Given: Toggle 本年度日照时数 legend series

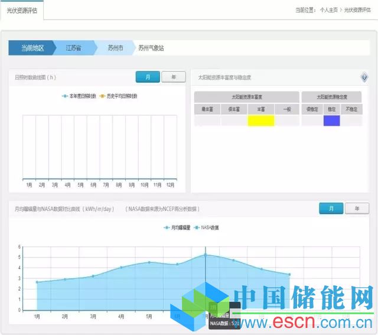Looking at the screenshot, I should [79, 96].
